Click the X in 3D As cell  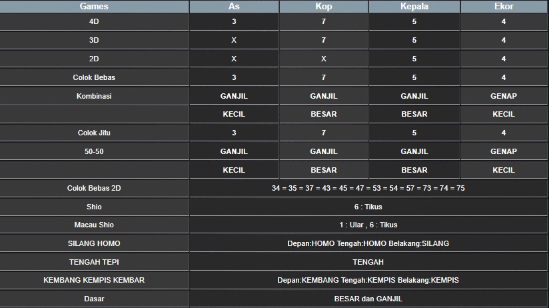pos(234,40)
